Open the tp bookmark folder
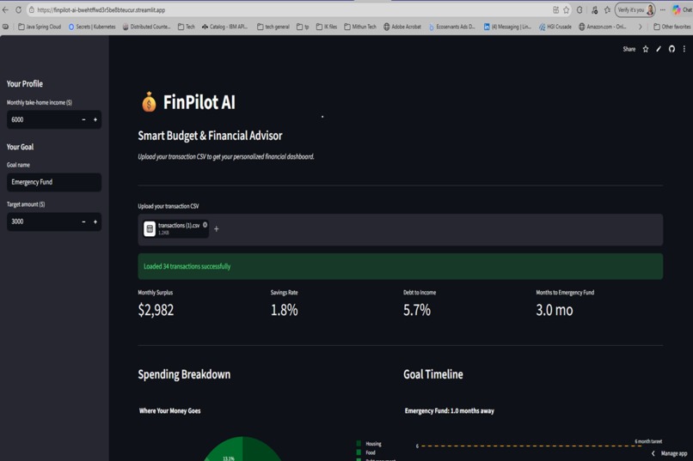The width and height of the screenshot is (693, 461). click(303, 27)
